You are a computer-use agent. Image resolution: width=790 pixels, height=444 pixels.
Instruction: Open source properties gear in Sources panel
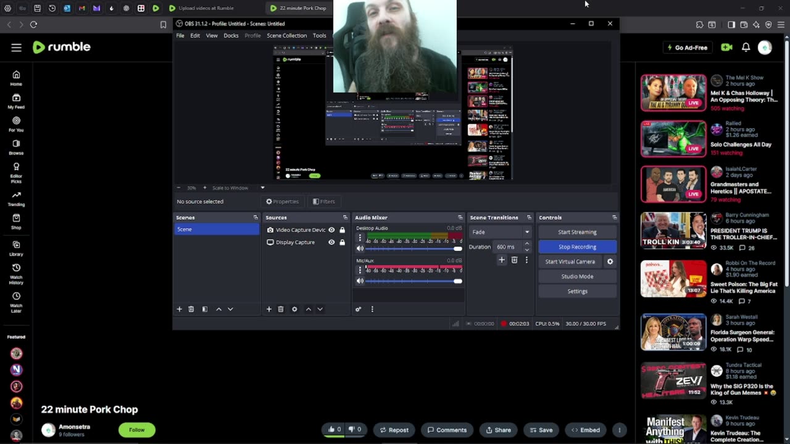[294, 309]
